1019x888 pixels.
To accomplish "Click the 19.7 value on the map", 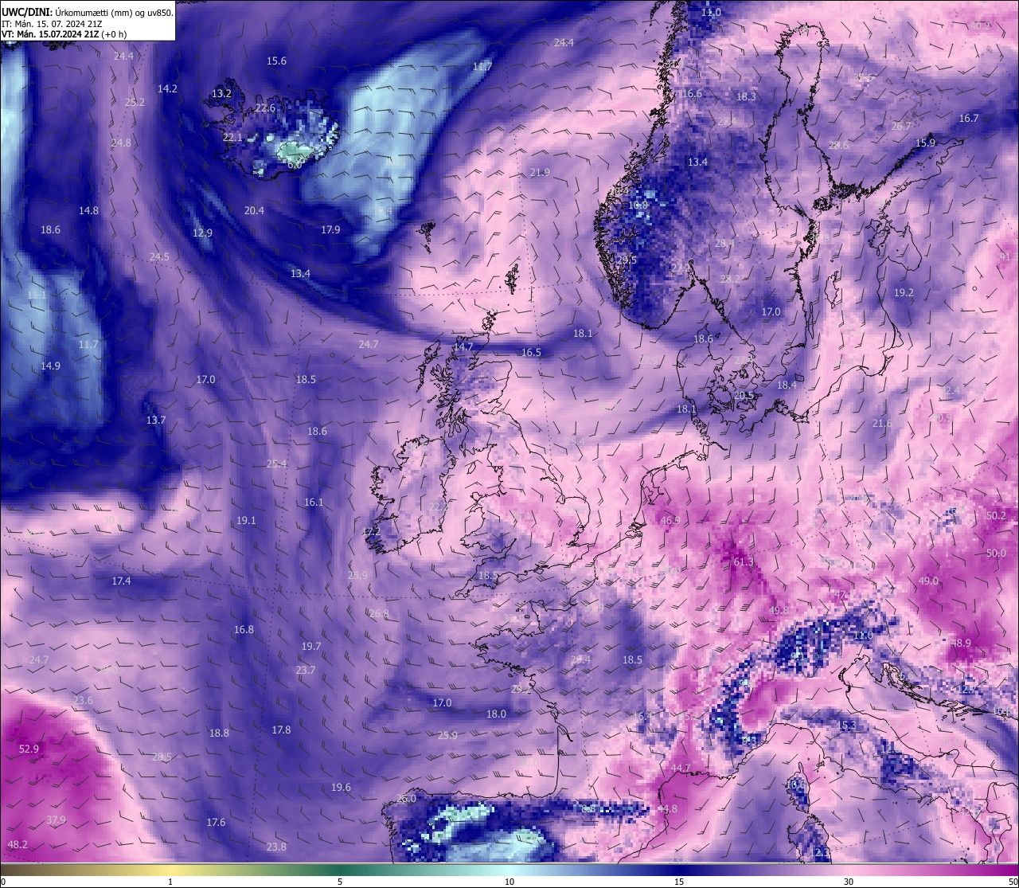I will [311, 647].
